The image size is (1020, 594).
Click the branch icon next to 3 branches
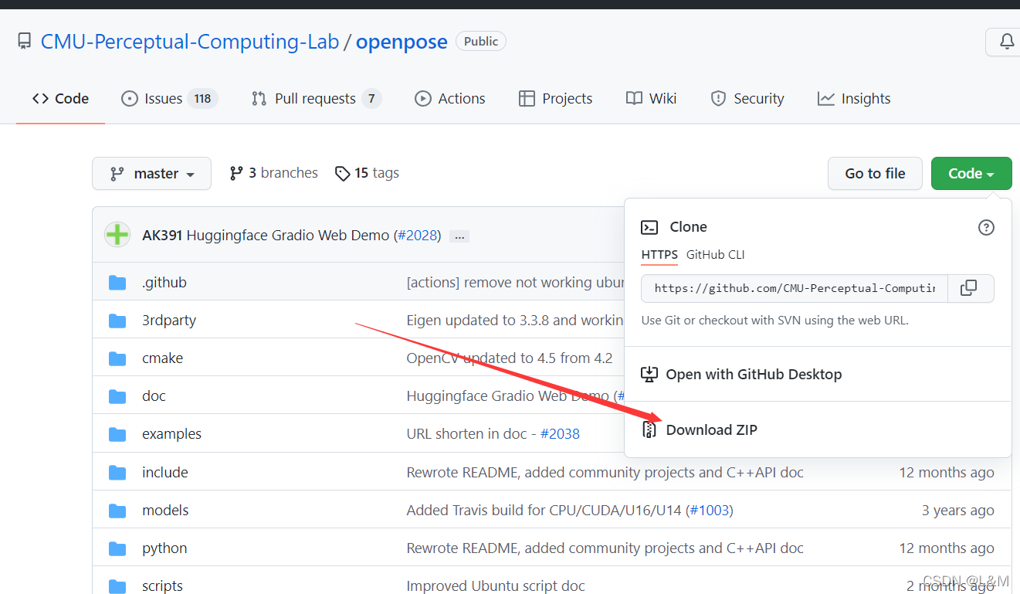click(236, 172)
